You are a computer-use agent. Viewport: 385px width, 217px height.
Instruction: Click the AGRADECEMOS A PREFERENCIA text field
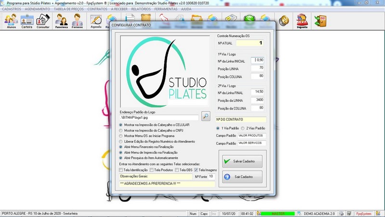(167, 184)
